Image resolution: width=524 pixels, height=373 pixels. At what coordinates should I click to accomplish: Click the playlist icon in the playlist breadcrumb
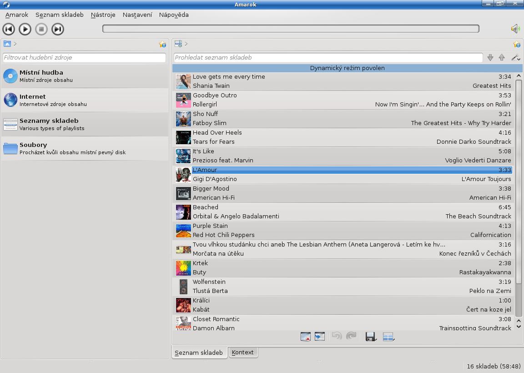point(178,44)
